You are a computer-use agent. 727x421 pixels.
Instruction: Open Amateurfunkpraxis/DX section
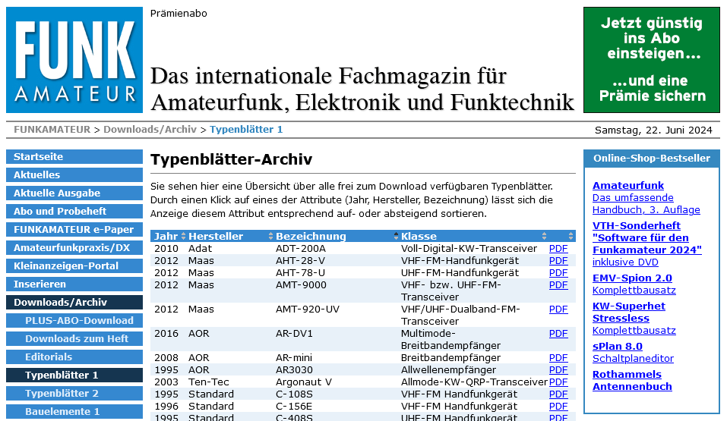(x=74, y=248)
